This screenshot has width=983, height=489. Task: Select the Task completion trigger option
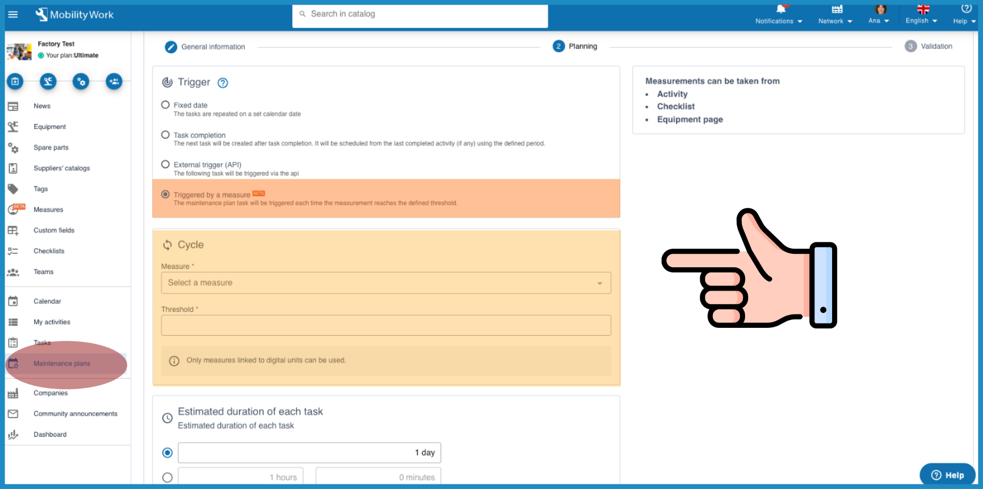[x=165, y=135]
